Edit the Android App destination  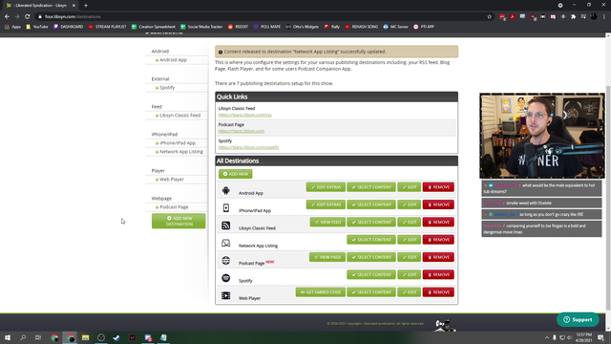[x=410, y=187]
